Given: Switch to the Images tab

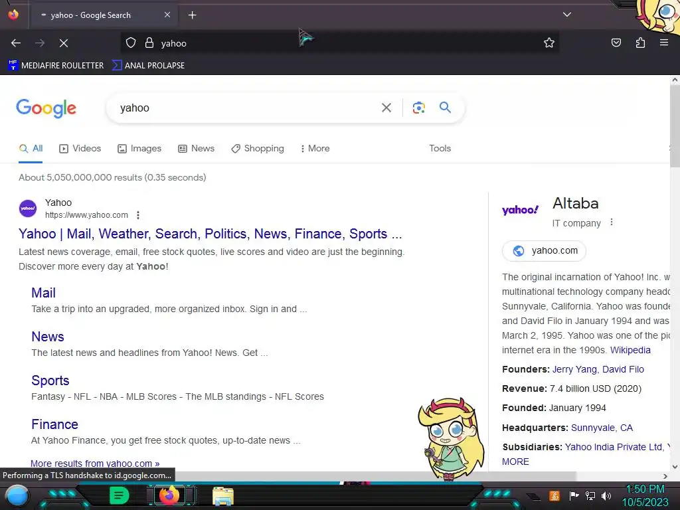Looking at the screenshot, I should tap(139, 149).
